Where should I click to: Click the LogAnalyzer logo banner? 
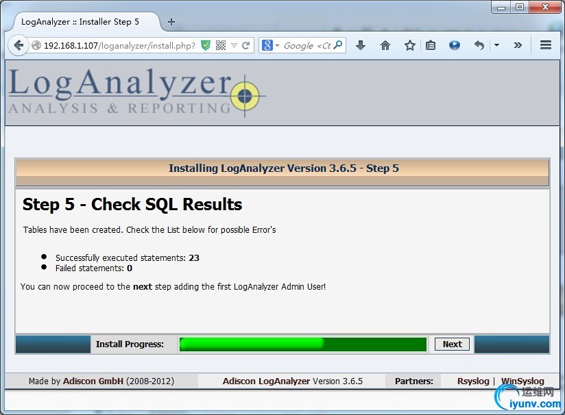pos(137,92)
